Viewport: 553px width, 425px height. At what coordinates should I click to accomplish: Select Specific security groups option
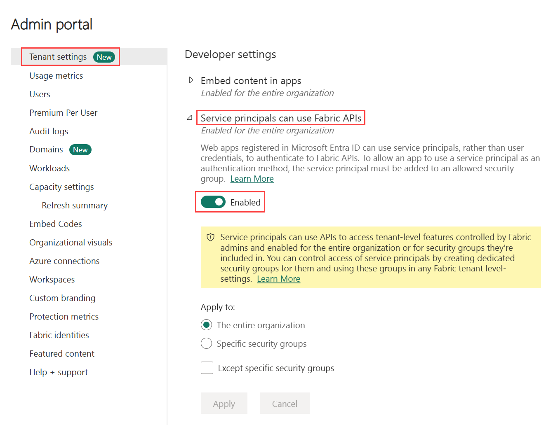206,343
